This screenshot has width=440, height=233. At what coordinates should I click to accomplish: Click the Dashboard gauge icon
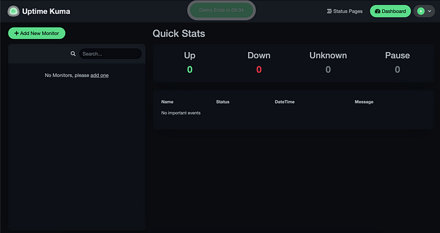(377, 11)
